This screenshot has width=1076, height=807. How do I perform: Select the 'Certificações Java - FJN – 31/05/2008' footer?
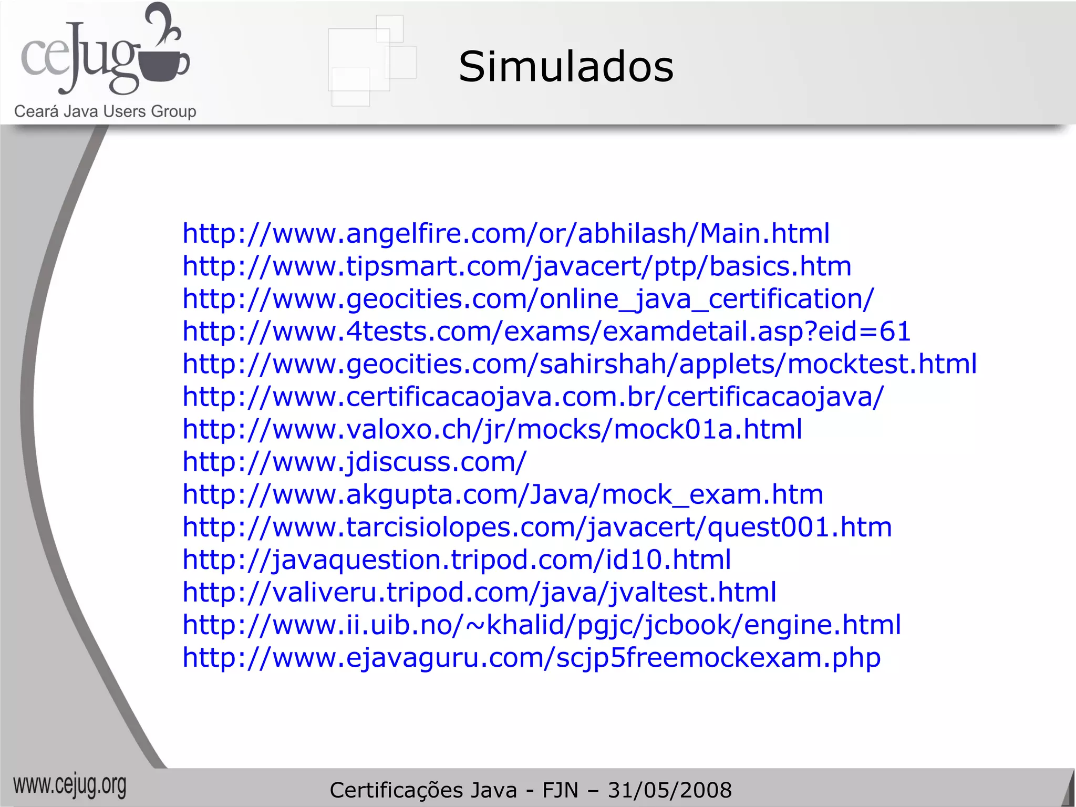coord(531,790)
